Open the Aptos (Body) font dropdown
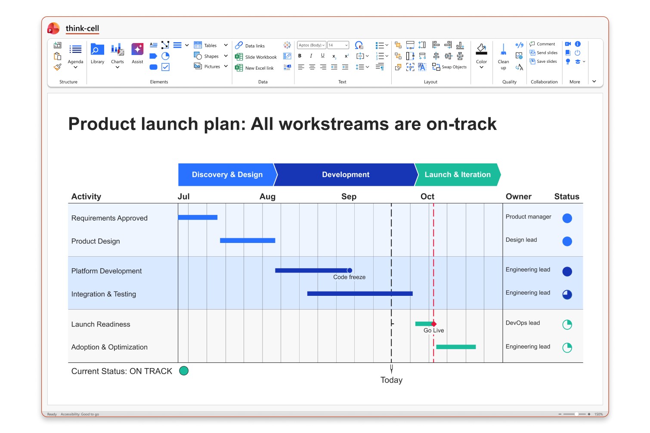This screenshot has height=433, width=650. 312,45
